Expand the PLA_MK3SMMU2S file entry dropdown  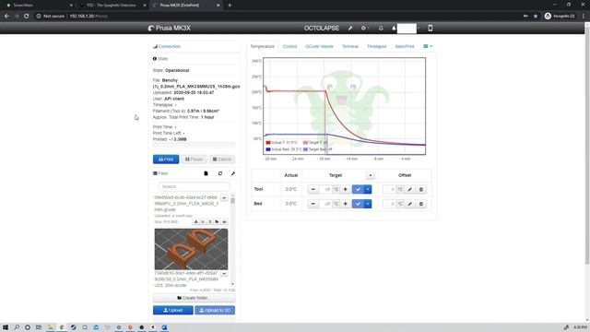coord(224,273)
